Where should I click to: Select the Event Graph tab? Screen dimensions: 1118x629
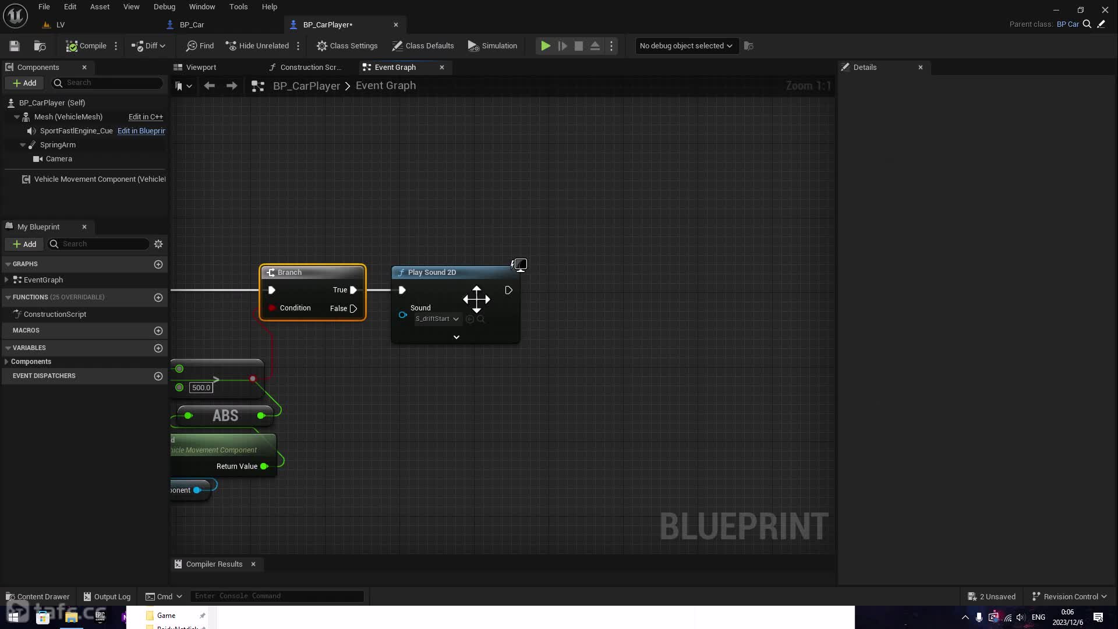pyautogui.click(x=395, y=67)
